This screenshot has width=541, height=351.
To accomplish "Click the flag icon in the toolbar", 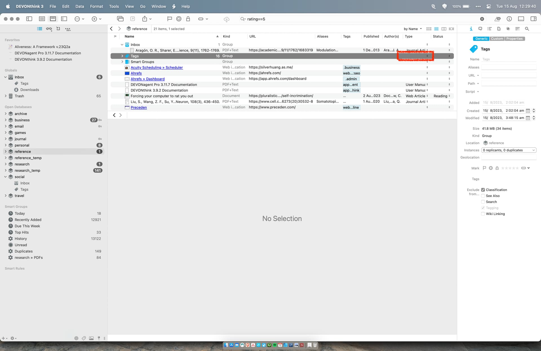I will click(169, 19).
